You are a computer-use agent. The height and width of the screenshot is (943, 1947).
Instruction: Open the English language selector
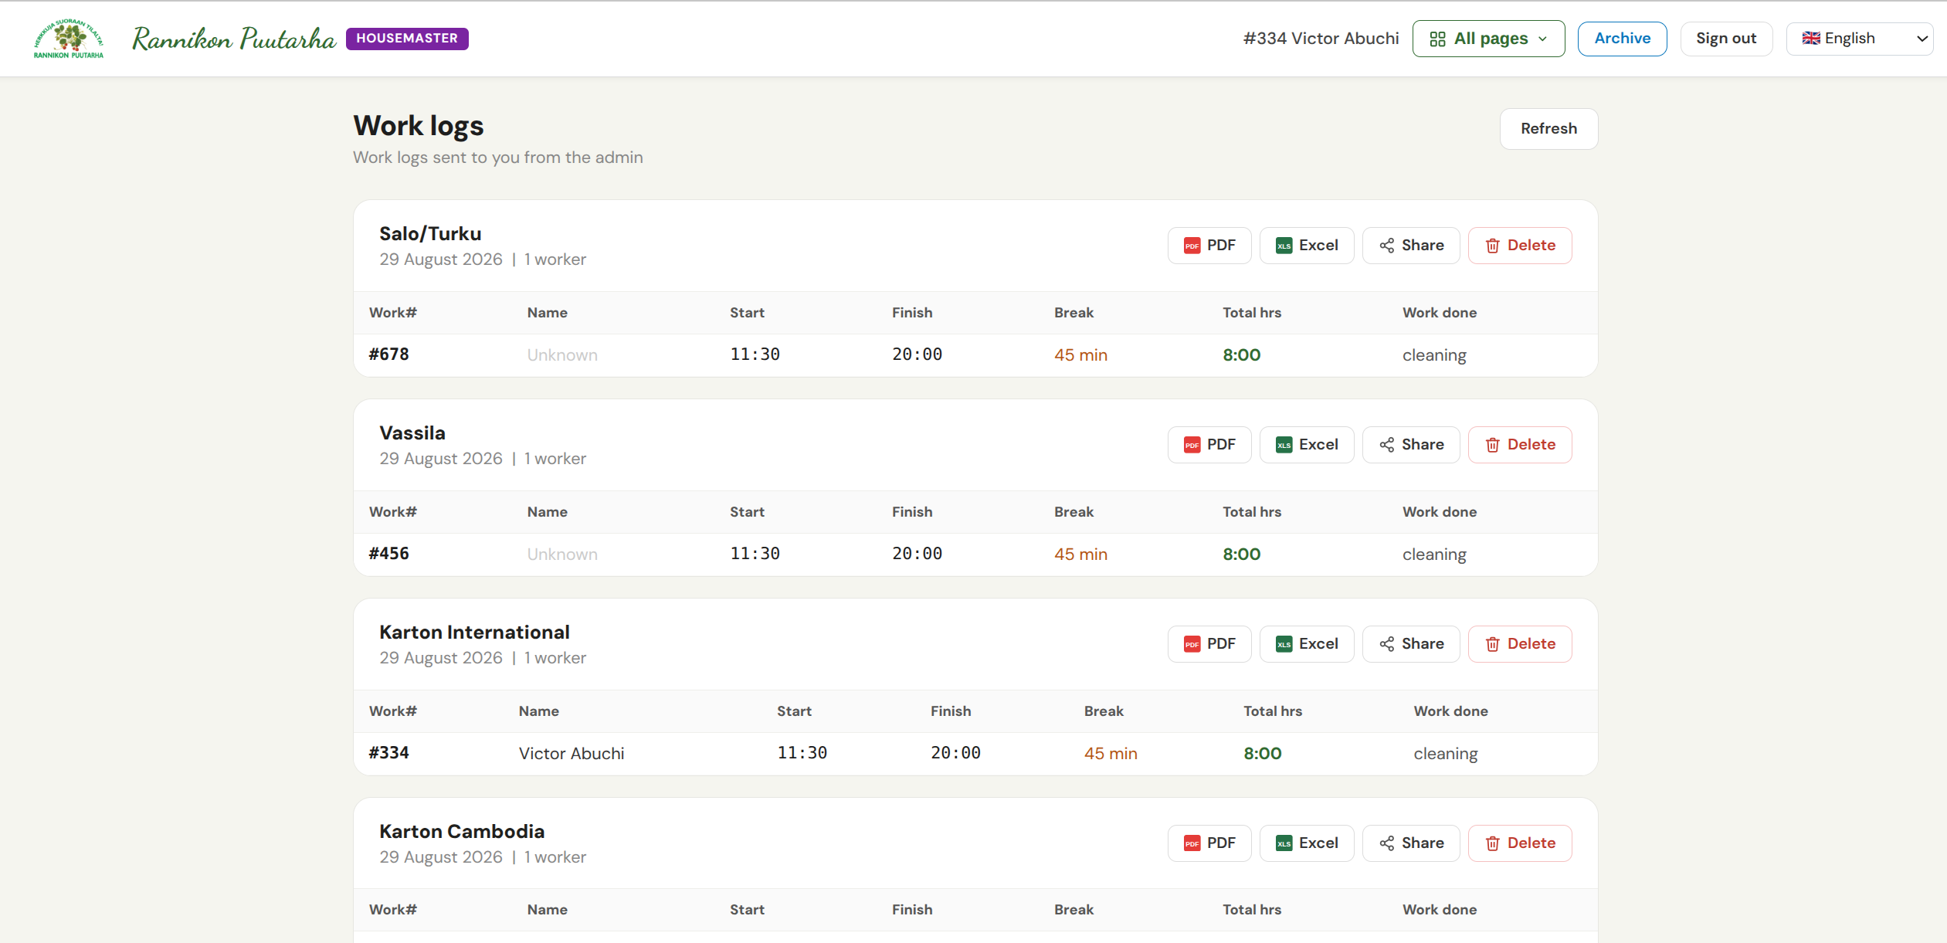coord(1859,39)
